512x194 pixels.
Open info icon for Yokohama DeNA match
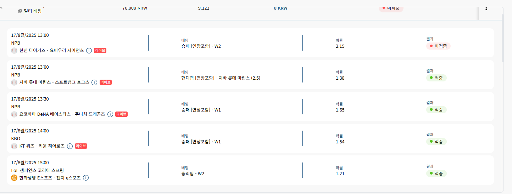click(x=110, y=114)
